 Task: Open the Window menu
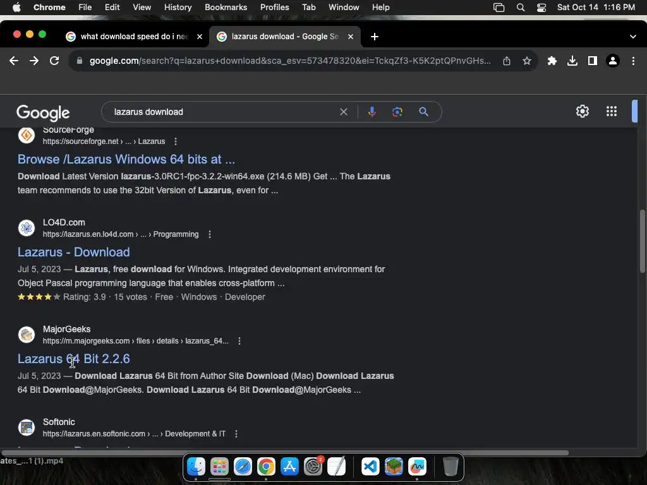[344, 7]
